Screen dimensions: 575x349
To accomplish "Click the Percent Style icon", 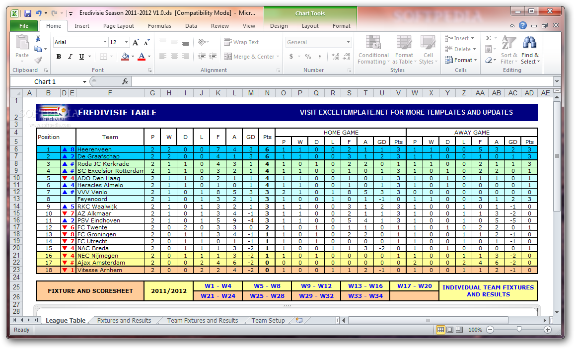I will coord(308,57).
